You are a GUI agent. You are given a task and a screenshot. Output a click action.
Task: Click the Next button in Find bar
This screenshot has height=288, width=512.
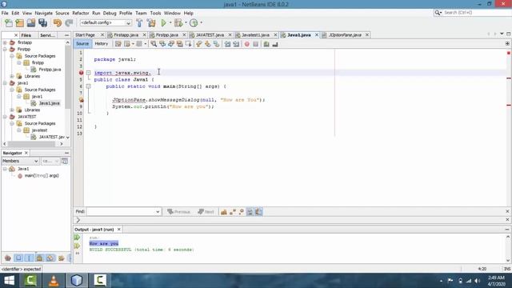point(206,212)
